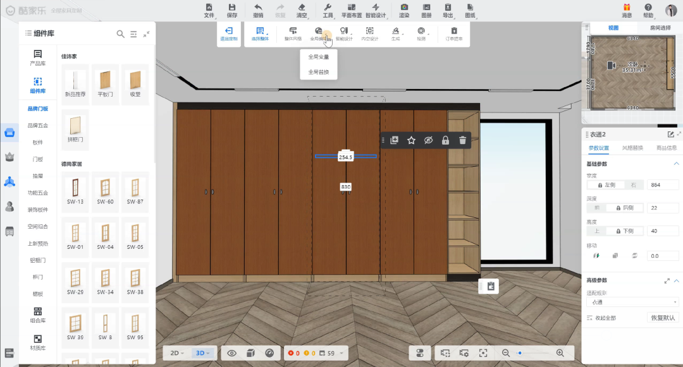Image resolution: width=683 pixels, height=367 pixels.
Task: Edit the width field 864
Action: coord(663,185)
